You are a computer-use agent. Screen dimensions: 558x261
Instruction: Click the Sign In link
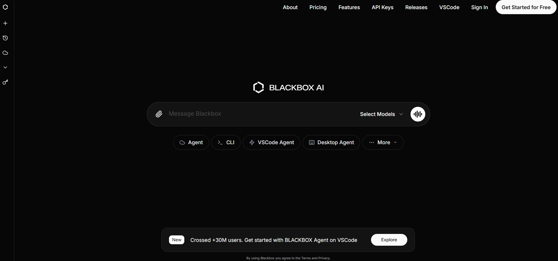(480, 7)
